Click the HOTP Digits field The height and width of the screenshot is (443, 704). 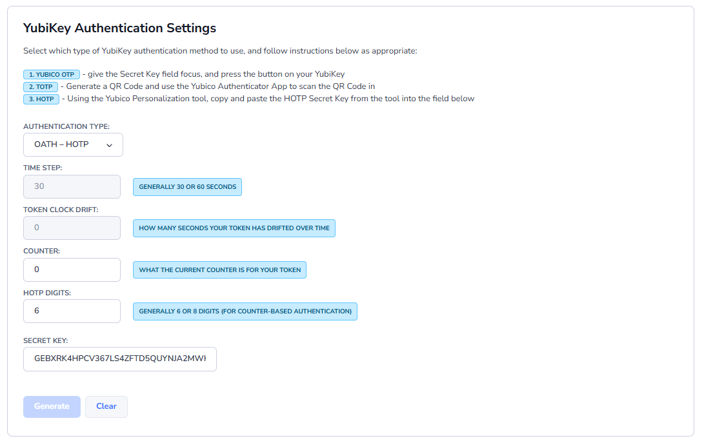(72, 311)
